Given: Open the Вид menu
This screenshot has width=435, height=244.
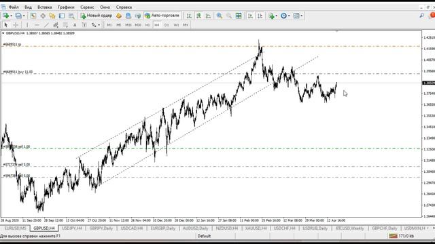Looking at the screenshot, I should pyautogui.click(x=28, y=7).
